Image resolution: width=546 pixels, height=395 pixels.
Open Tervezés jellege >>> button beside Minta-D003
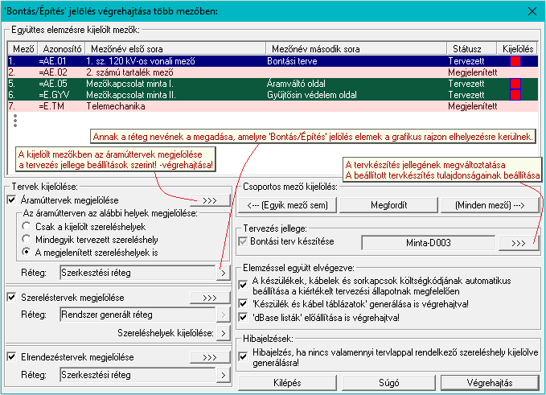(x=519, y=243)
